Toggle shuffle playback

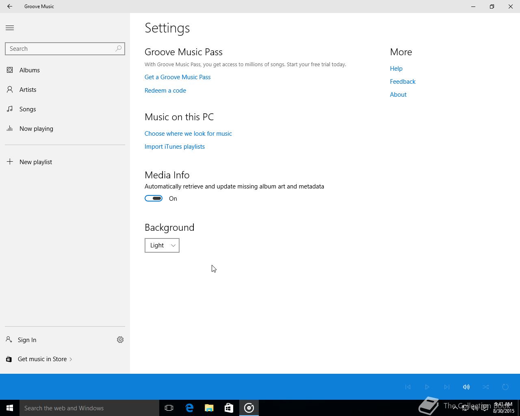point(485,387)
